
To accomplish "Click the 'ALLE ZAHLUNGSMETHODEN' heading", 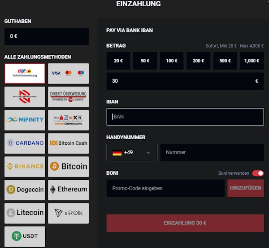I will tap(38, 57).
